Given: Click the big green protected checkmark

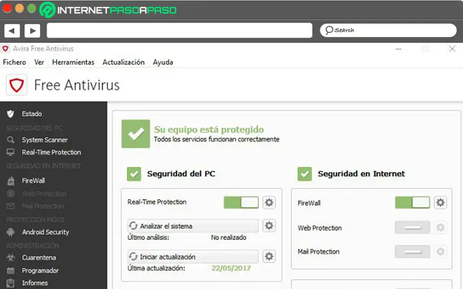Looking at the screenshot, I should pos(136,134).
